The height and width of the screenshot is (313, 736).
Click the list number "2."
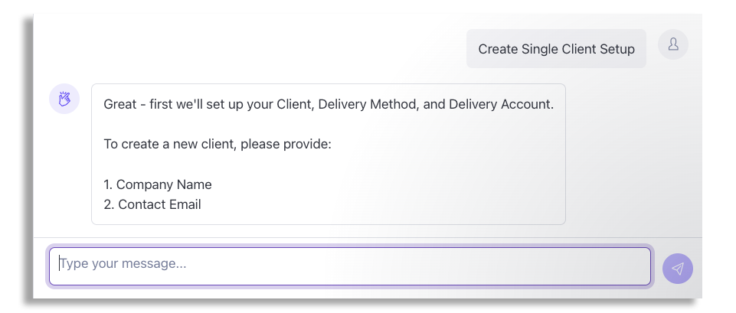click(109, 204)
